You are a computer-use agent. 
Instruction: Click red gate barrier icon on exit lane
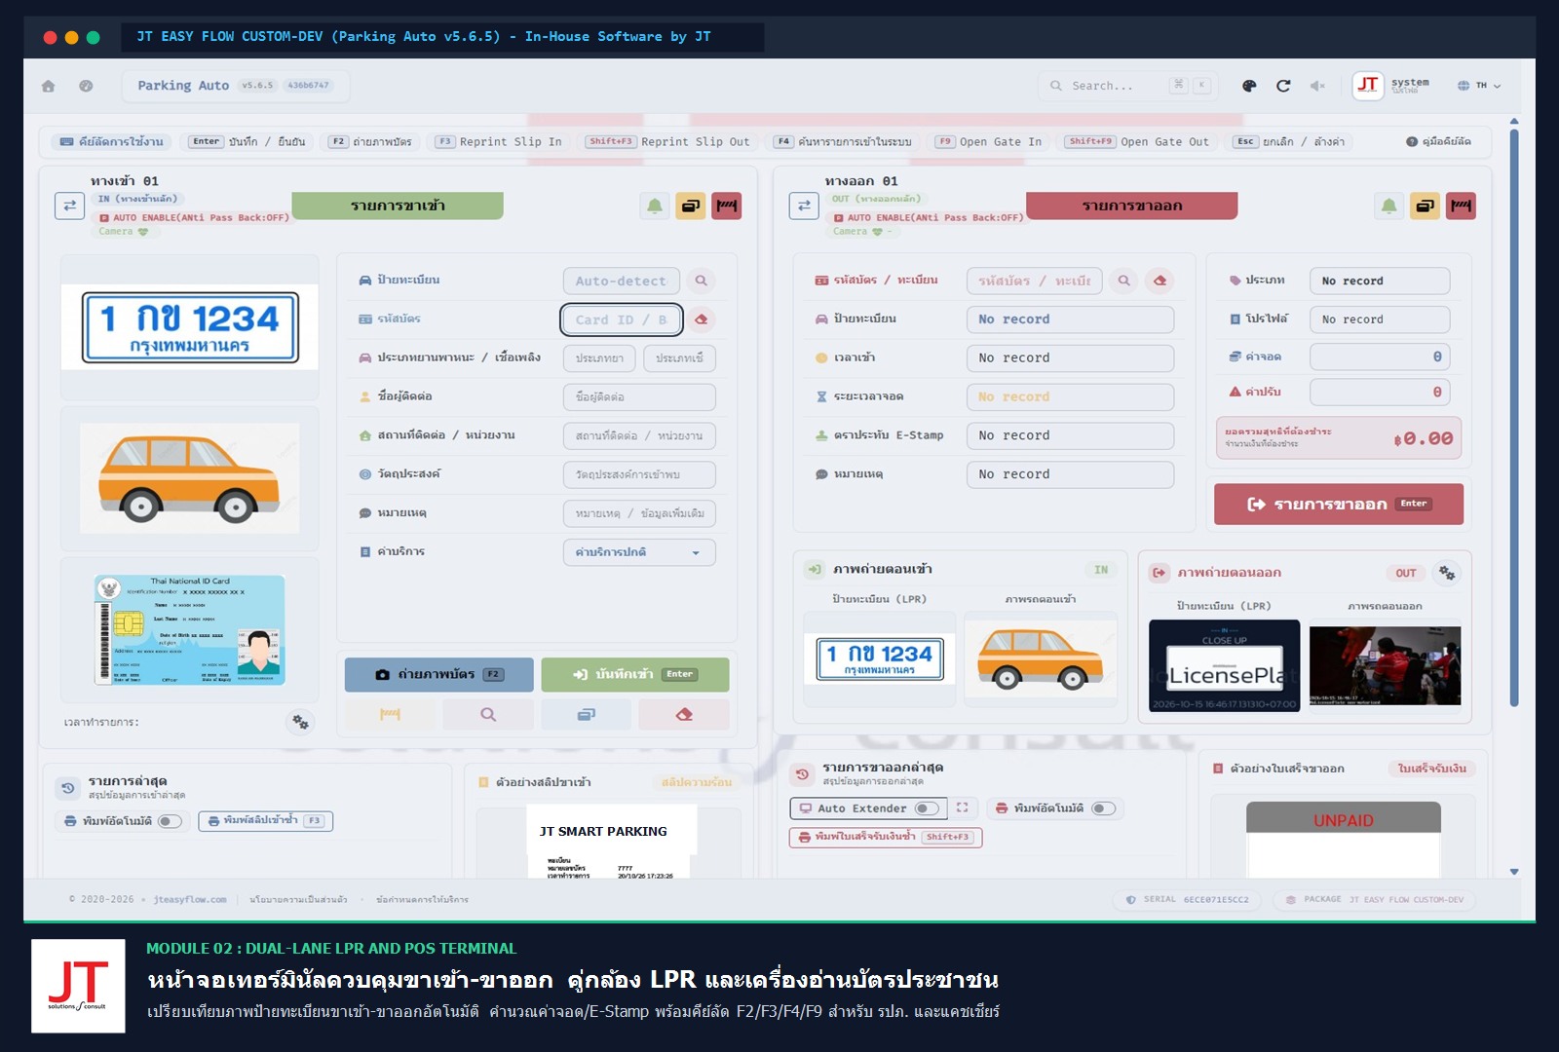pyautogui.click(x=1461, y=206)
